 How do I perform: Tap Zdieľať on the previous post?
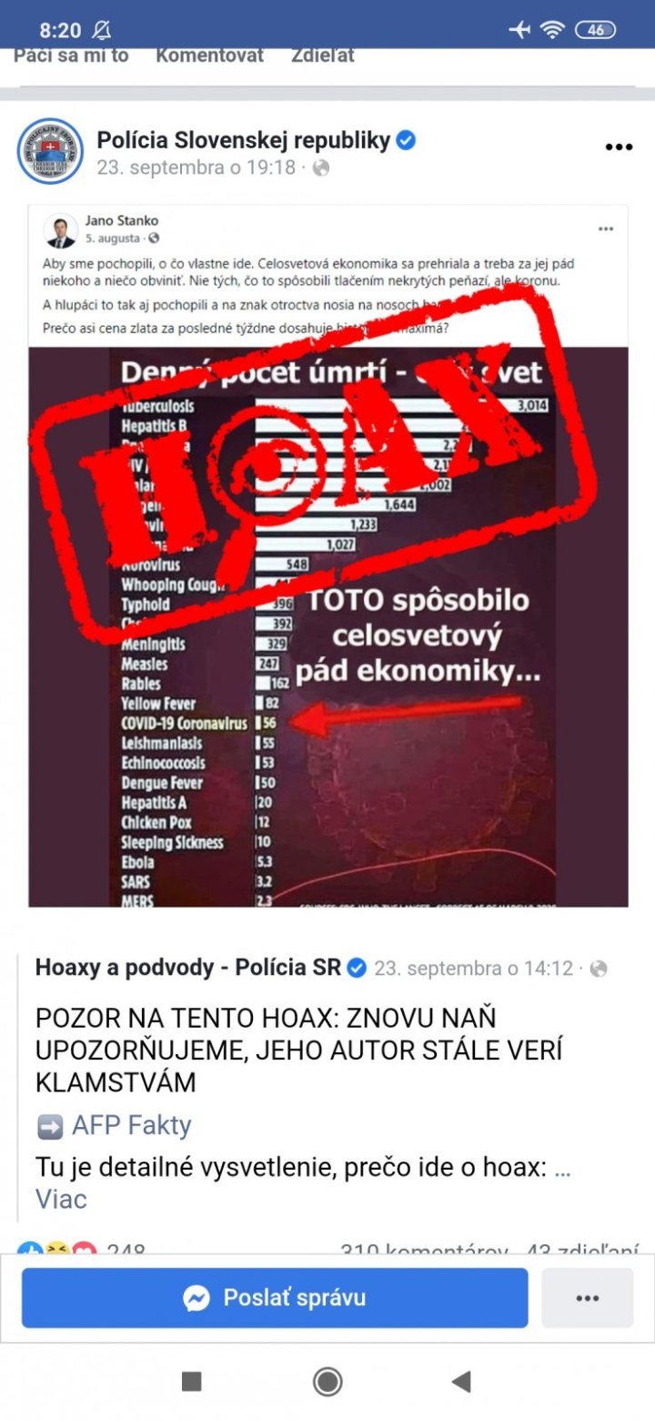tap(323, 56)
